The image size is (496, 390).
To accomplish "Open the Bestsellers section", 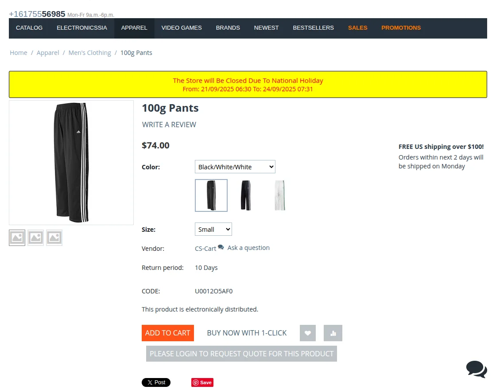I will point(313,28).
